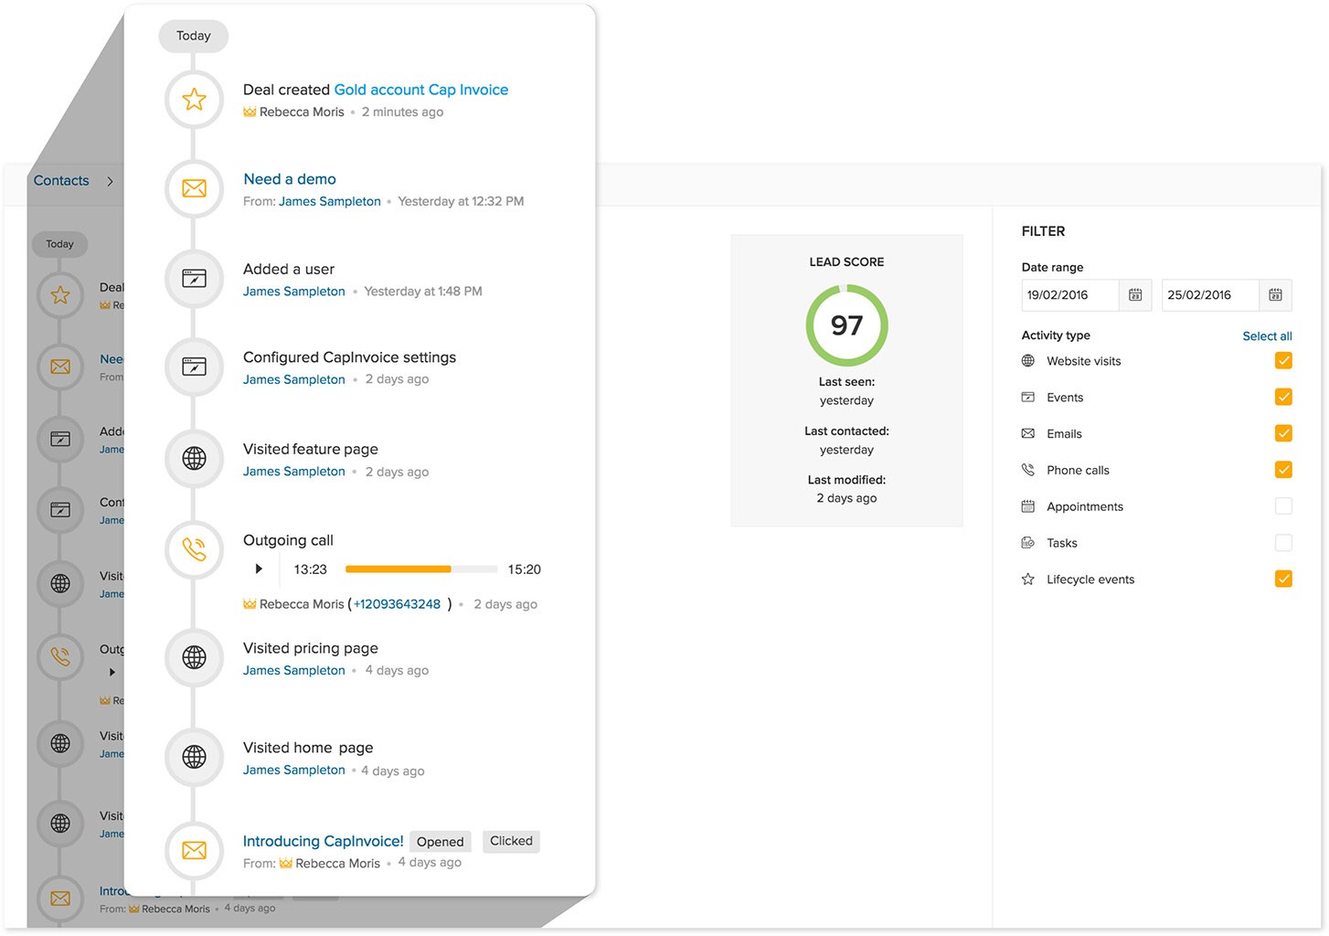Click the 19/02/2016 date input field
This screenshot has width=1329, height=936.
(x=1070, y=295)
